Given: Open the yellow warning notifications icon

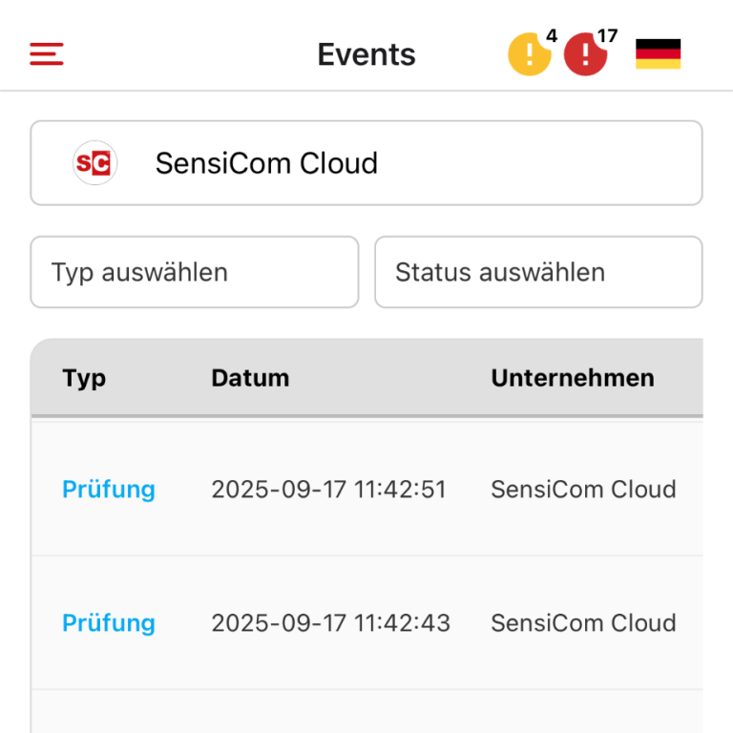Looking at the screenshot, I should click(x=528, y=55).
